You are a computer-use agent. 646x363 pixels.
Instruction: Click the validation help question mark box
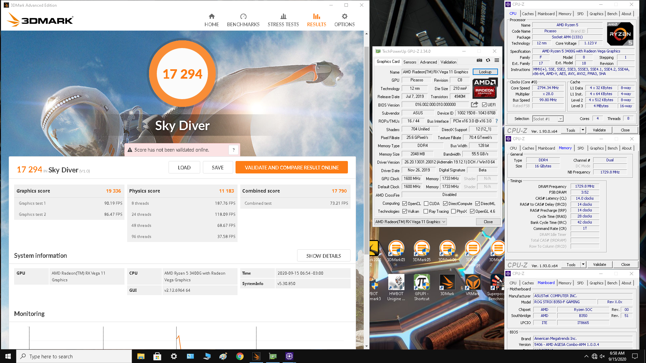tap(234, 150)
